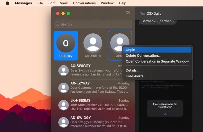Click the JK-NSESMS contact avatar

(x=64, y=105)
